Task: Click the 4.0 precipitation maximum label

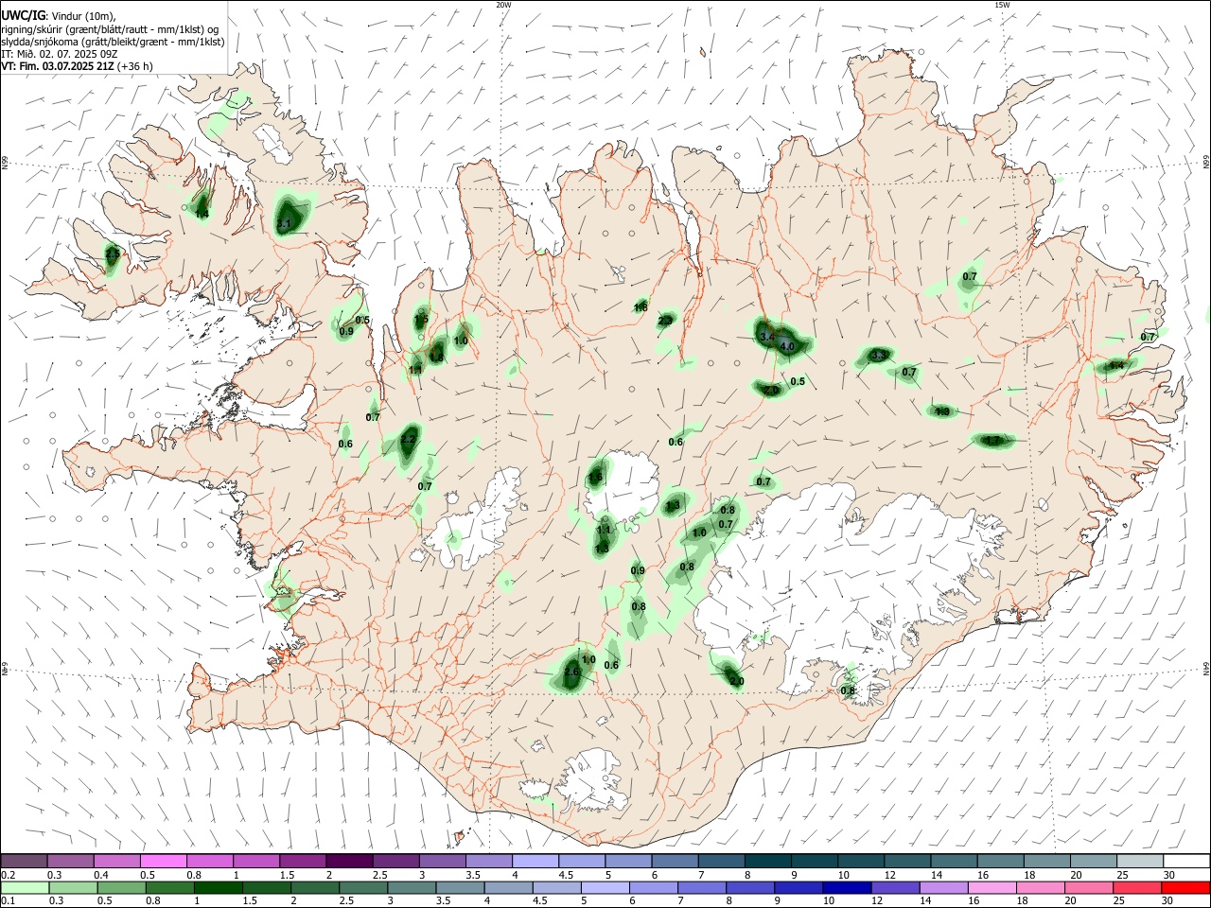Action: 787,347
